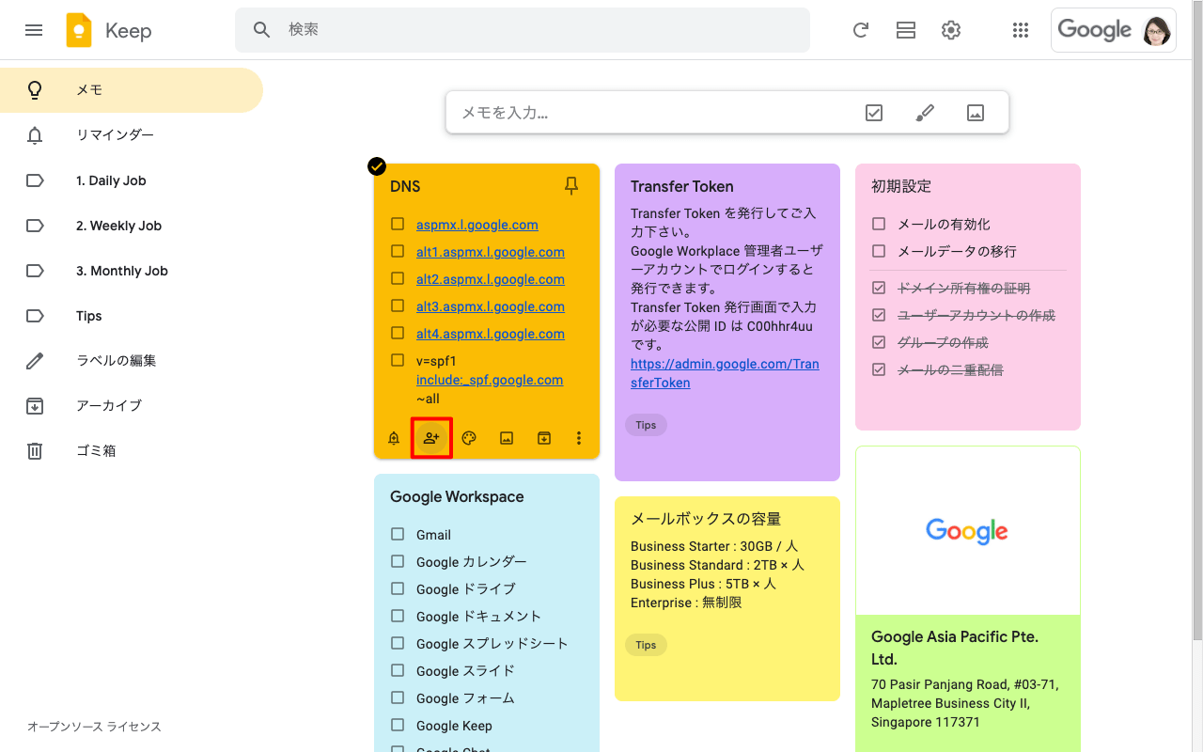Screen dimensions: 1203x752
Task: Check メールの有効化 in 初期設定
Action: point(879,224)
